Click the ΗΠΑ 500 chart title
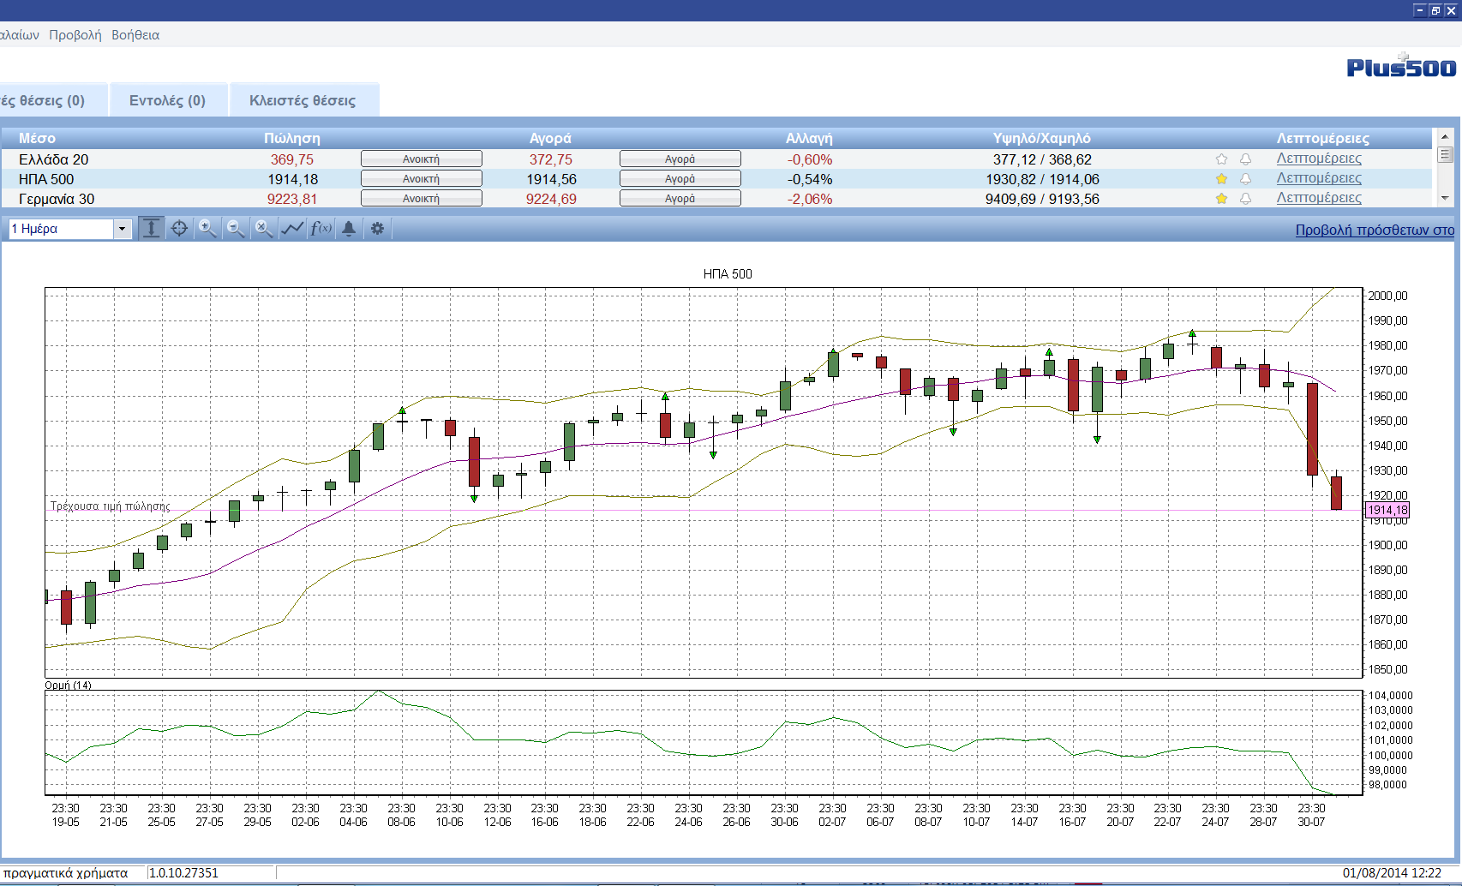The height and width of the screenshot is (886, 1462). (728, 274)
